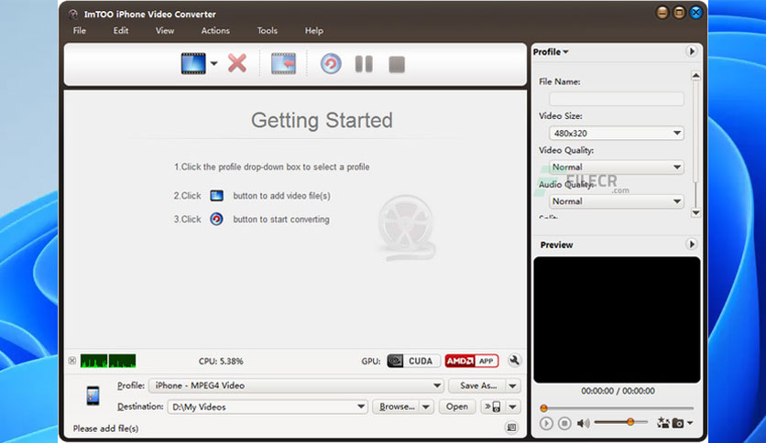This screenshot has width=766, height=443.
Task: Open the Edit menu
Action: pos(121,30)
